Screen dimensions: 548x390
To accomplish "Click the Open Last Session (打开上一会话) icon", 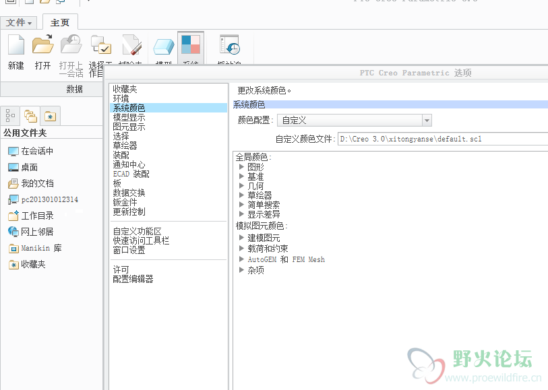I will pyautogui.click(x=71, y=44).
